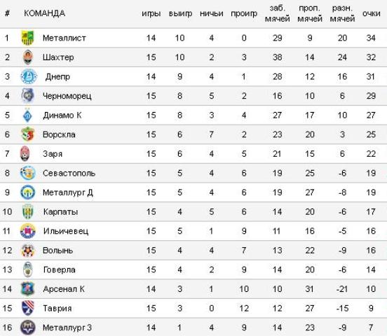Open the Говерла team name link
The image size is (387, 336).
[x=60, y=269]
